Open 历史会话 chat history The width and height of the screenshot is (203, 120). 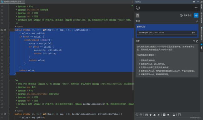tap(186, 15)
